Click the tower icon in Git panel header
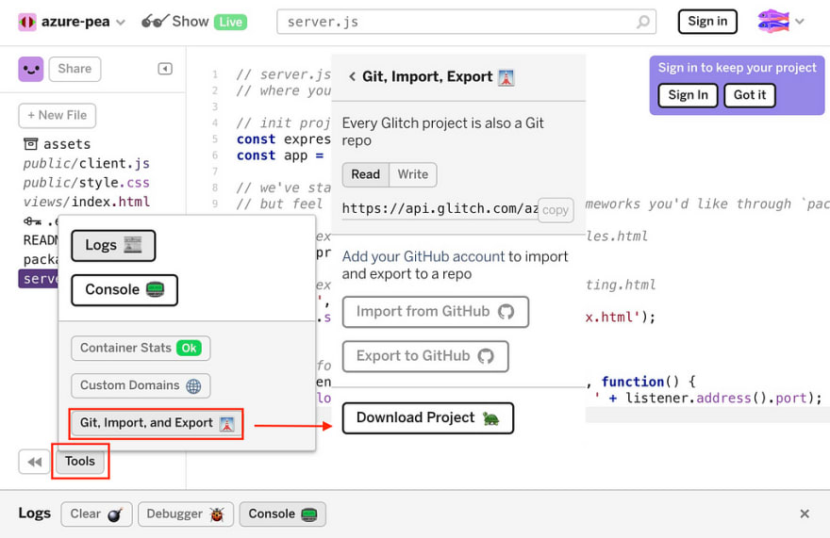Screen dimensions: 830x538 tap(506, 77)
